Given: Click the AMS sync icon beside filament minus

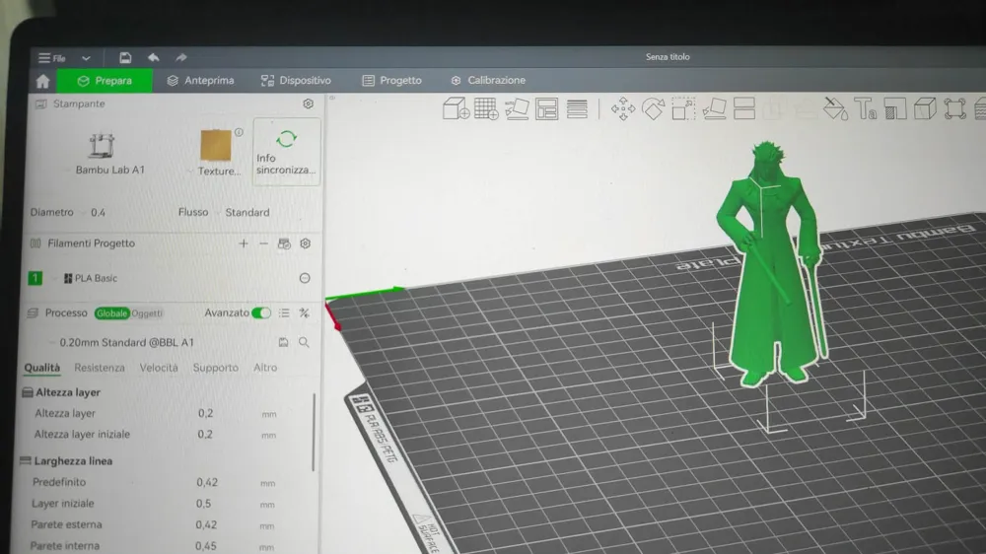Looking at the screenshot, I should (x=284, y=243).
